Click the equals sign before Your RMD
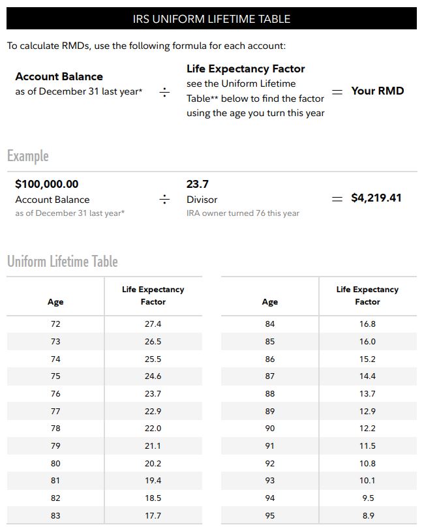424x529 pixels. point(337,92)
